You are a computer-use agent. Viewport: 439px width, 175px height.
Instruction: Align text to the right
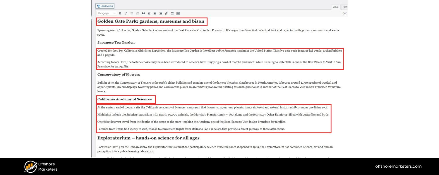[161, 13]
